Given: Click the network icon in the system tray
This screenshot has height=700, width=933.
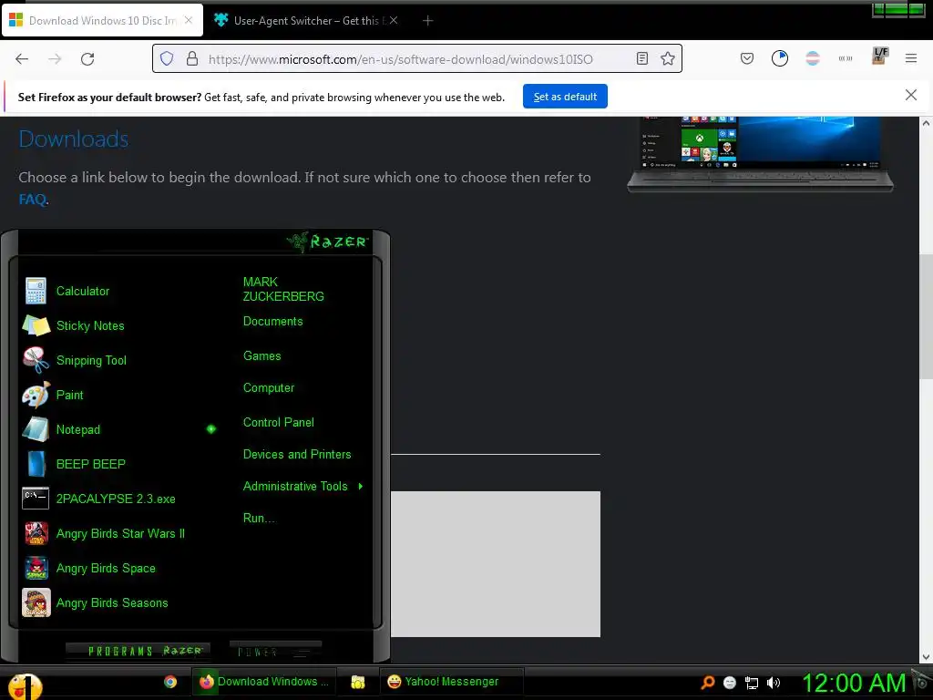Looking at the screenshot, I should click(x=752, y=683).
